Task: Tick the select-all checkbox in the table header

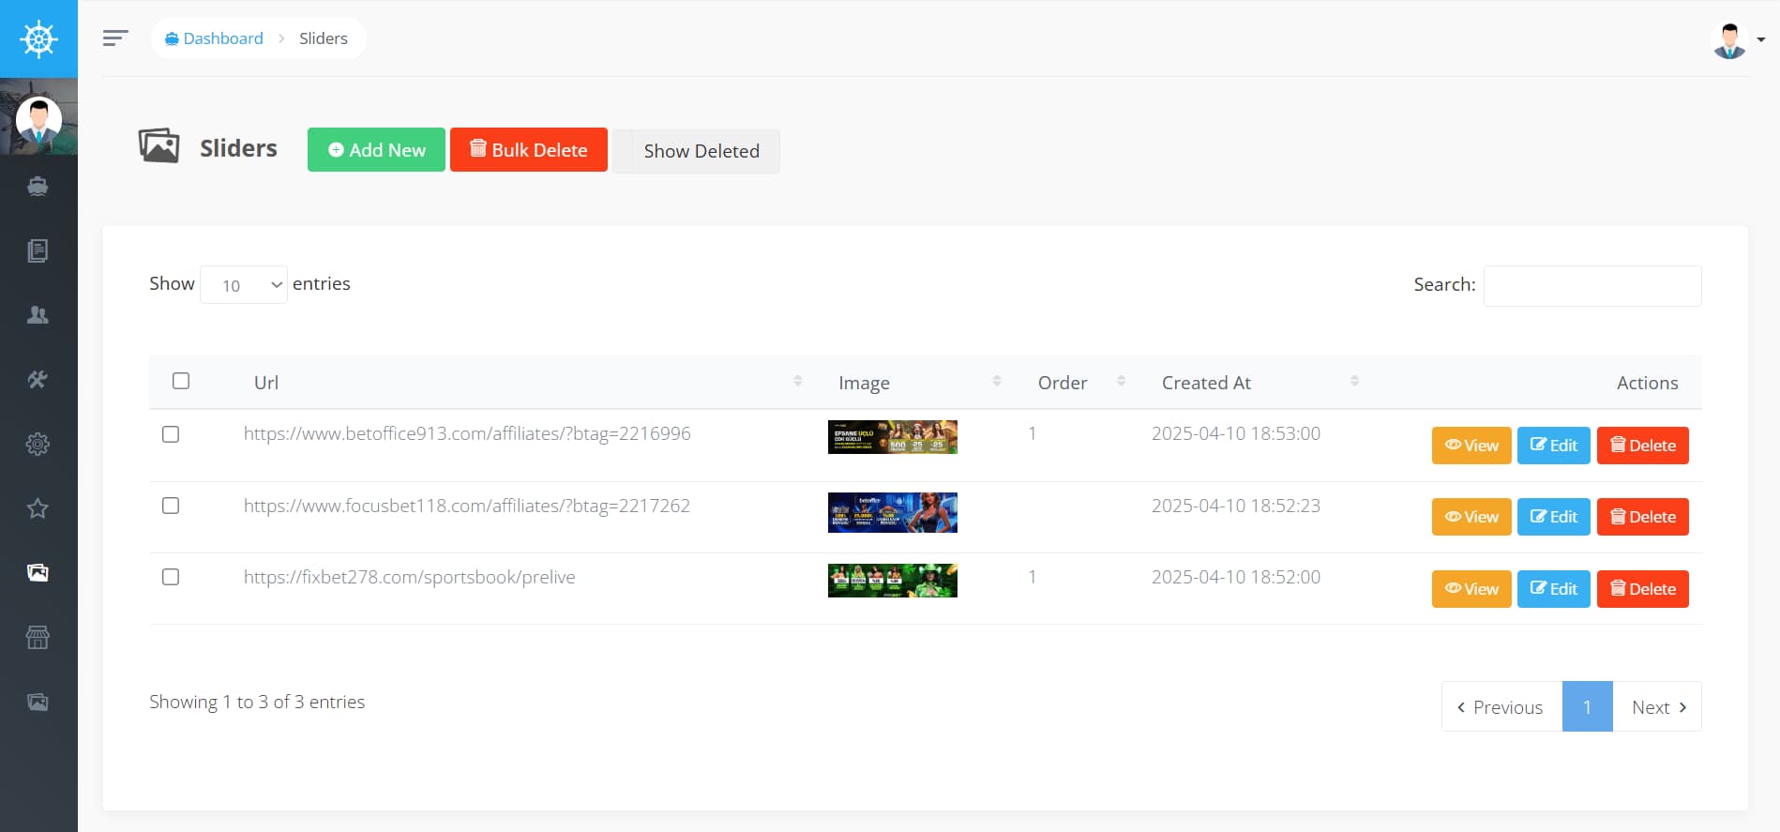Action: click(181, 381)
